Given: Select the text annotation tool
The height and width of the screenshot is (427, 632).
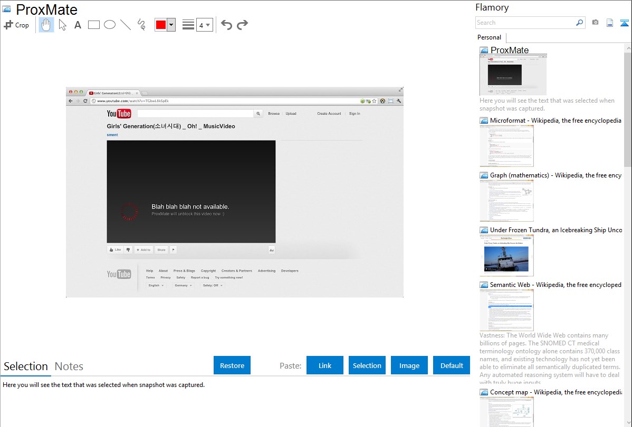Looking at the screenshot, I should pos(78,25).
